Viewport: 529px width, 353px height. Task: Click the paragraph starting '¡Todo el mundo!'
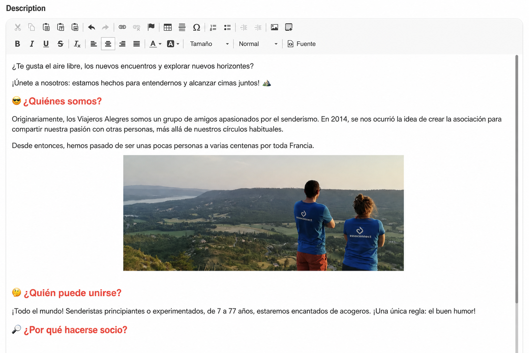[244, 311]
